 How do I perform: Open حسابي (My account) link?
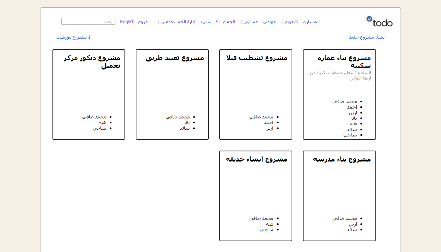pos(251,22)
